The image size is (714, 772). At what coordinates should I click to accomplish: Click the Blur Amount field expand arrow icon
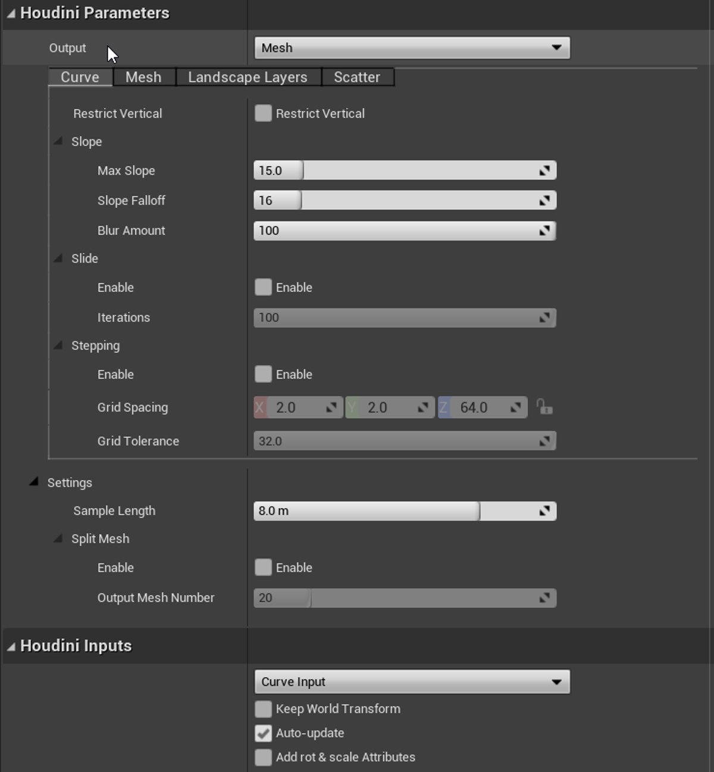[544, 231]
